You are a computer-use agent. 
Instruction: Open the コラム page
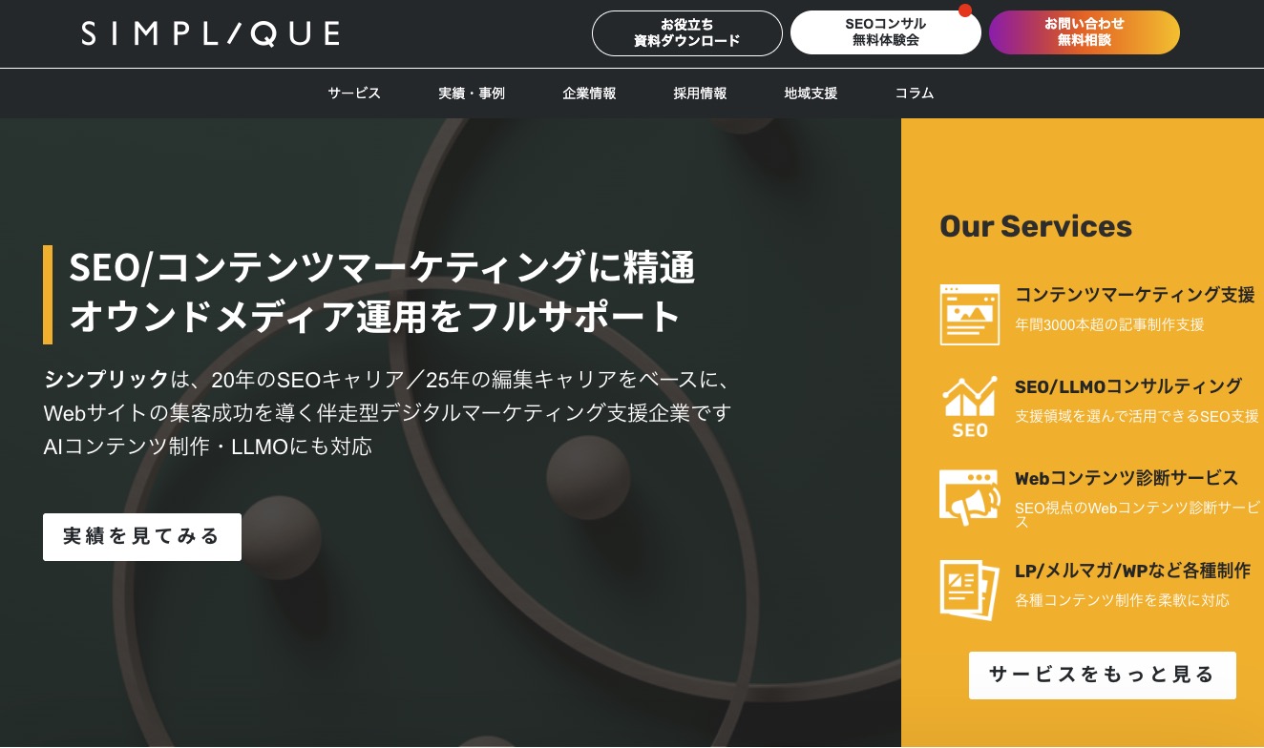(x=914, y=93)
